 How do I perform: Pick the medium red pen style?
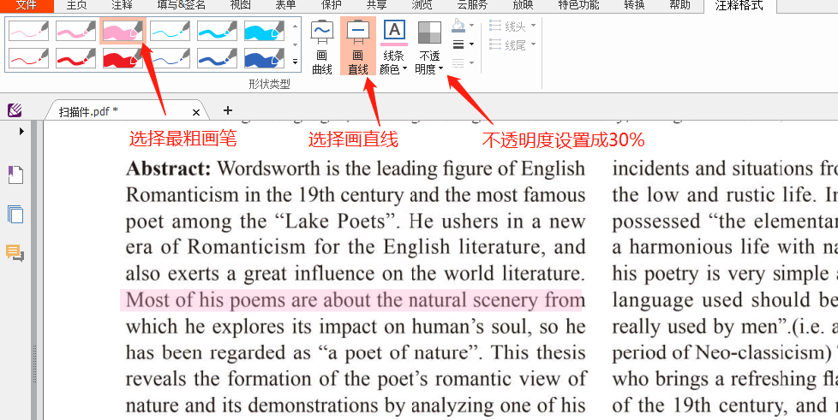[x=76, y=58]
